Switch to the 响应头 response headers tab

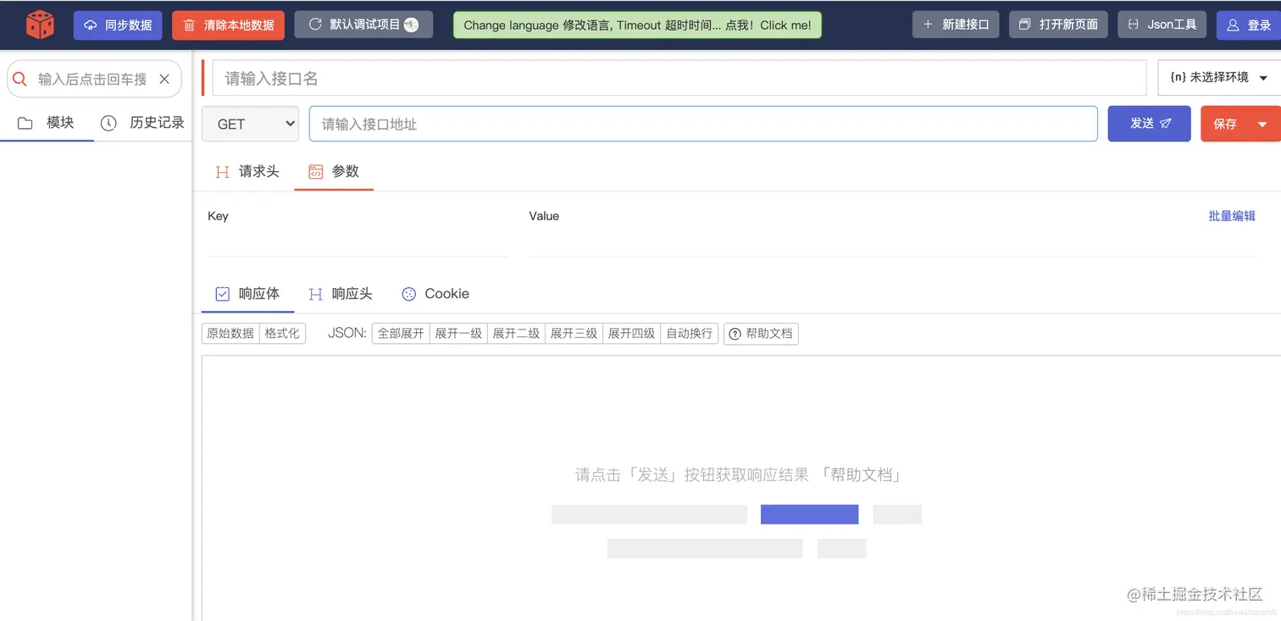[x=341, y=294]
